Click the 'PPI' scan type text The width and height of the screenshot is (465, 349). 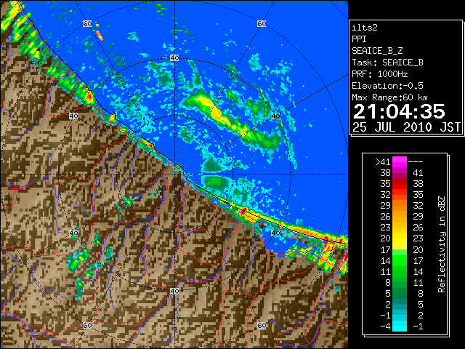[x=359, y=39]
